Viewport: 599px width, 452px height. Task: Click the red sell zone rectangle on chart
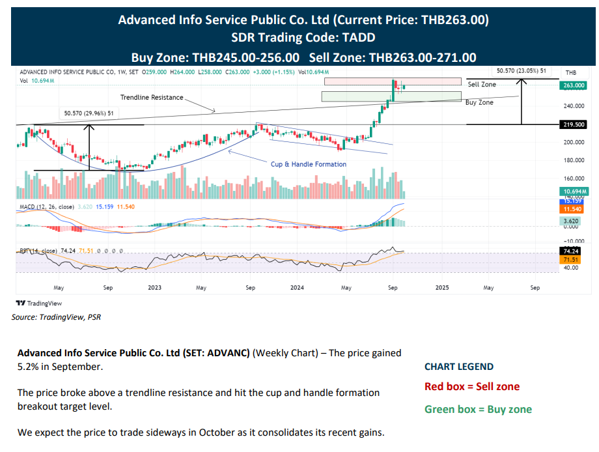click(x=393, y=81)
